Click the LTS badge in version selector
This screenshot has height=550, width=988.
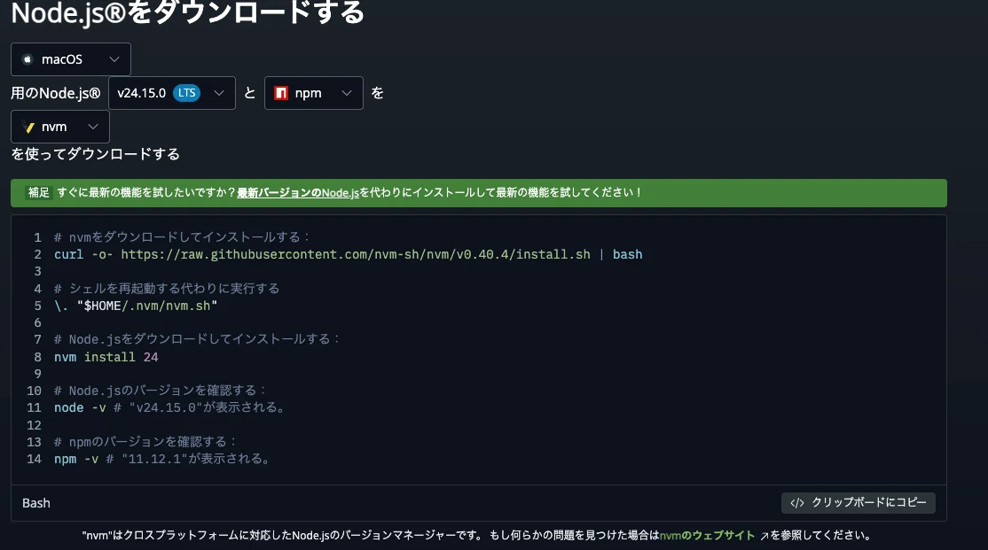tap(186, 93)
